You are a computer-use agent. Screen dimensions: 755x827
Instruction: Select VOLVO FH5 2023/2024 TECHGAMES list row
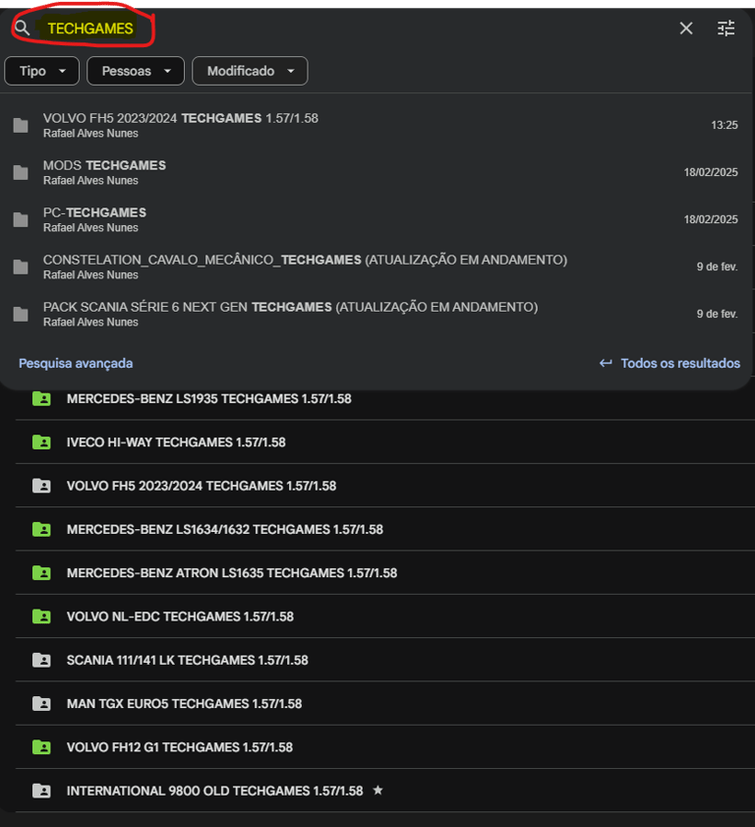coord(385,486)
